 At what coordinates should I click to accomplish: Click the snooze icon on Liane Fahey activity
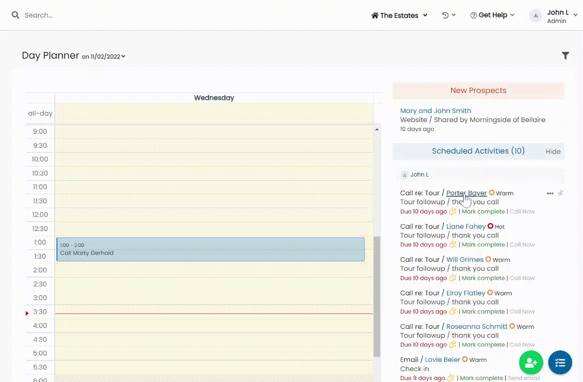coord(452,245)
